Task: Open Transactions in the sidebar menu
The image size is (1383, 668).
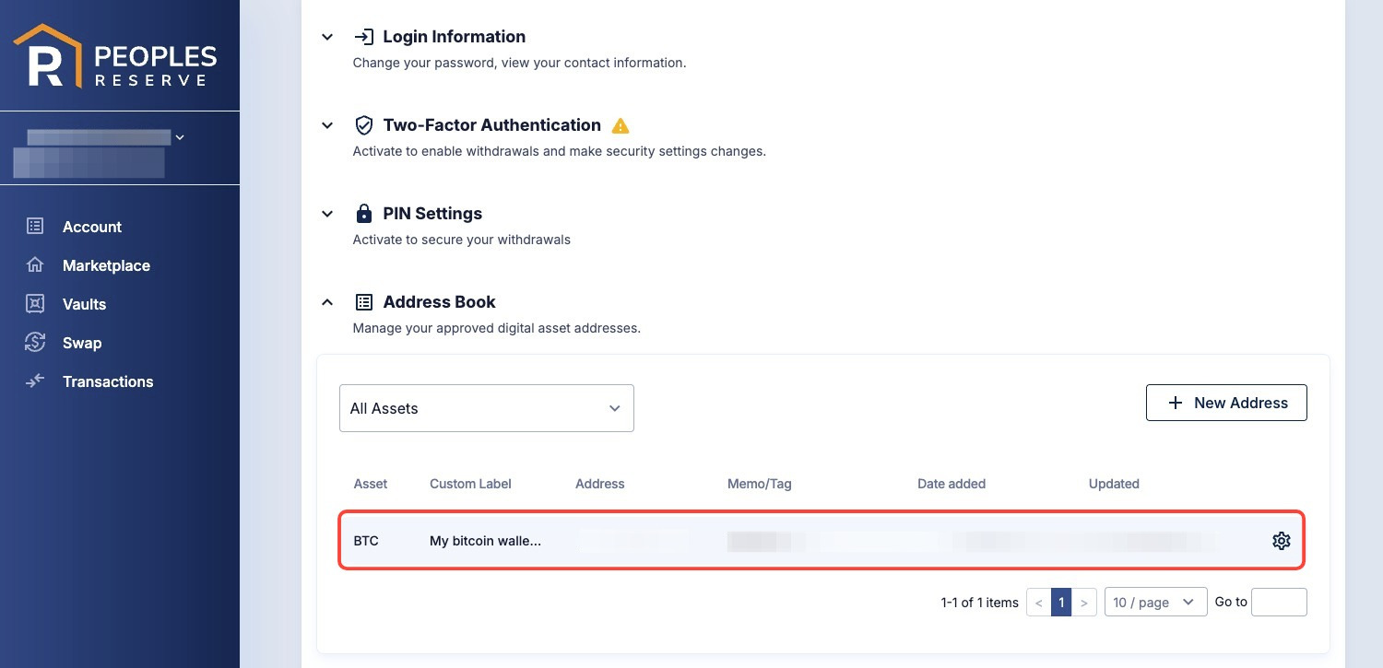Action: click(x=108, y=381)
